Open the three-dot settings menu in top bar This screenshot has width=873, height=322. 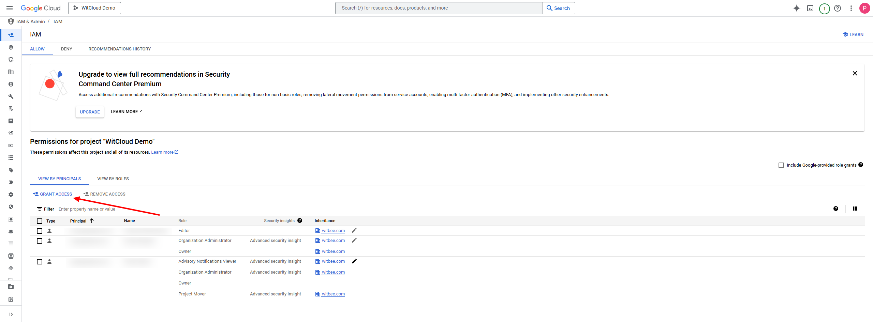pyautogui.click(x=851, y=8)
